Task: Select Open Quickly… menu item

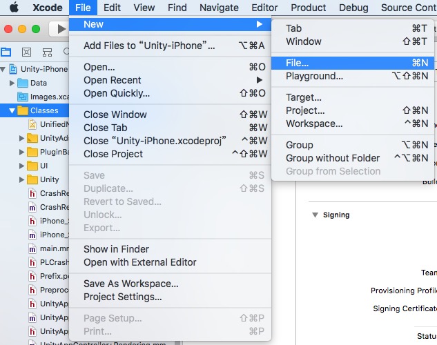Action: point(170,93)
